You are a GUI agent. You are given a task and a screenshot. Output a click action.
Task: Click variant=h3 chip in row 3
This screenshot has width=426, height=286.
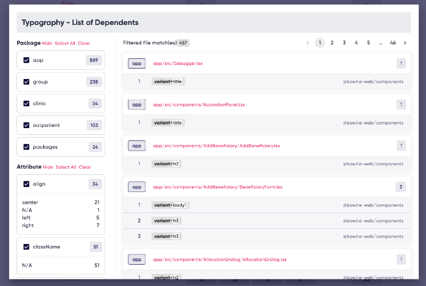(x=167, y=236)
